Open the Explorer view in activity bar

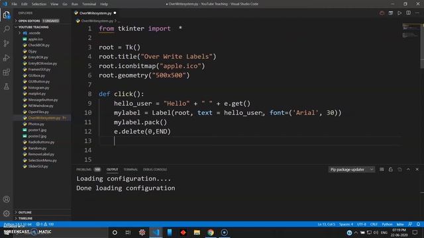tap(7, 15)
